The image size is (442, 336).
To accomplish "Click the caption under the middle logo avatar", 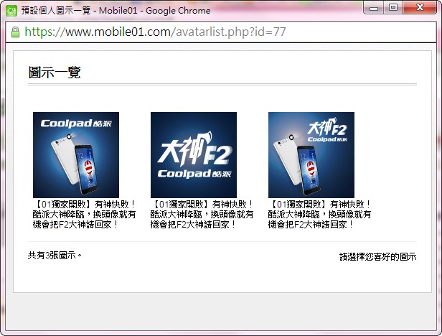I will [202, 215].
